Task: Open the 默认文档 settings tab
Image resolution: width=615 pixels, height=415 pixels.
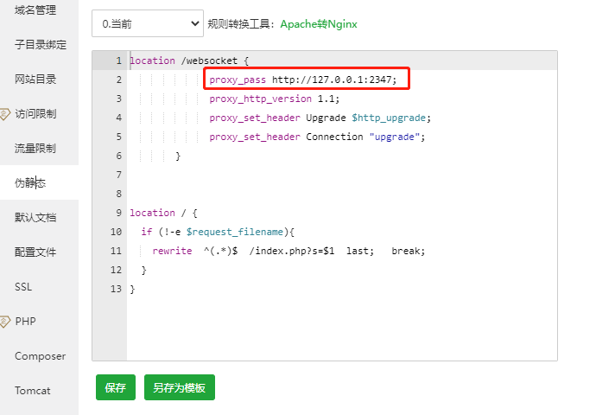Action: tap(35, 218)
